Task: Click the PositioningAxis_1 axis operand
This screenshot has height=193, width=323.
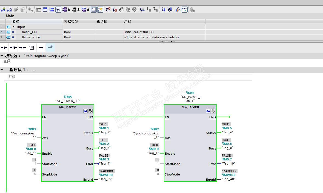Action: pyautogui.click(x=24, y=135)
